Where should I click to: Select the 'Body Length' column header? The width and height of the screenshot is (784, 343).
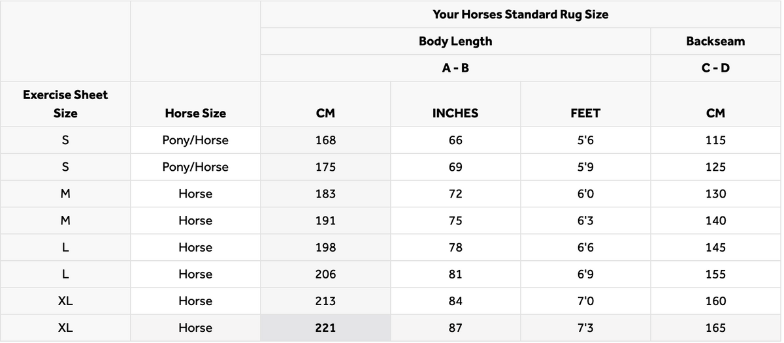[455, 41]
